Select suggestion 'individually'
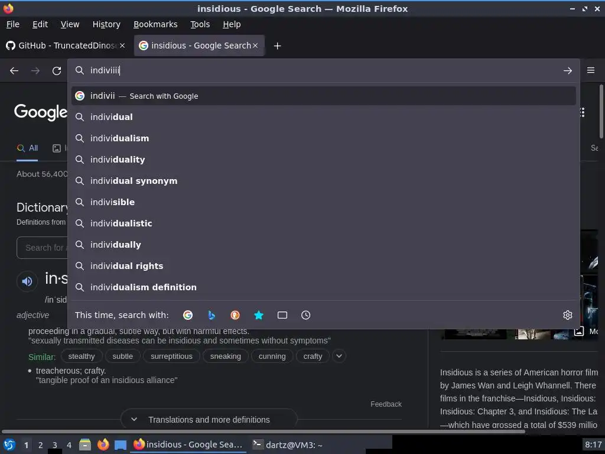The height and width of the screenshot is (454, 605). (x=323, y=244)
